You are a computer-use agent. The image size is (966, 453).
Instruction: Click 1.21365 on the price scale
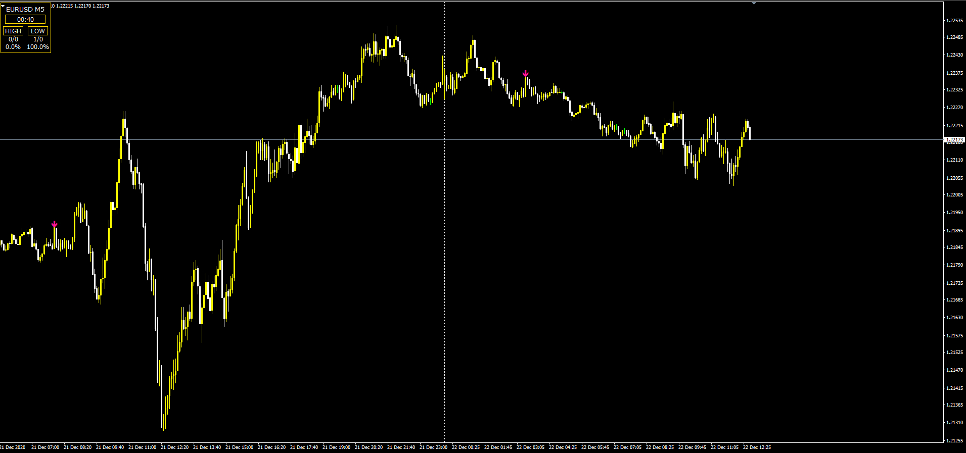954,405
